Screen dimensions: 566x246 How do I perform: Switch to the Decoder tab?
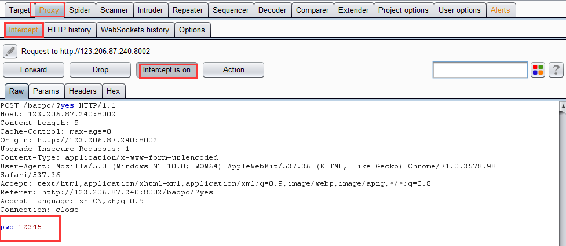[x=272, y=10]
